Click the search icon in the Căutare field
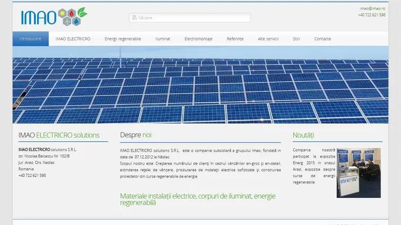401x225 pixels. click(x=134, y=18)
